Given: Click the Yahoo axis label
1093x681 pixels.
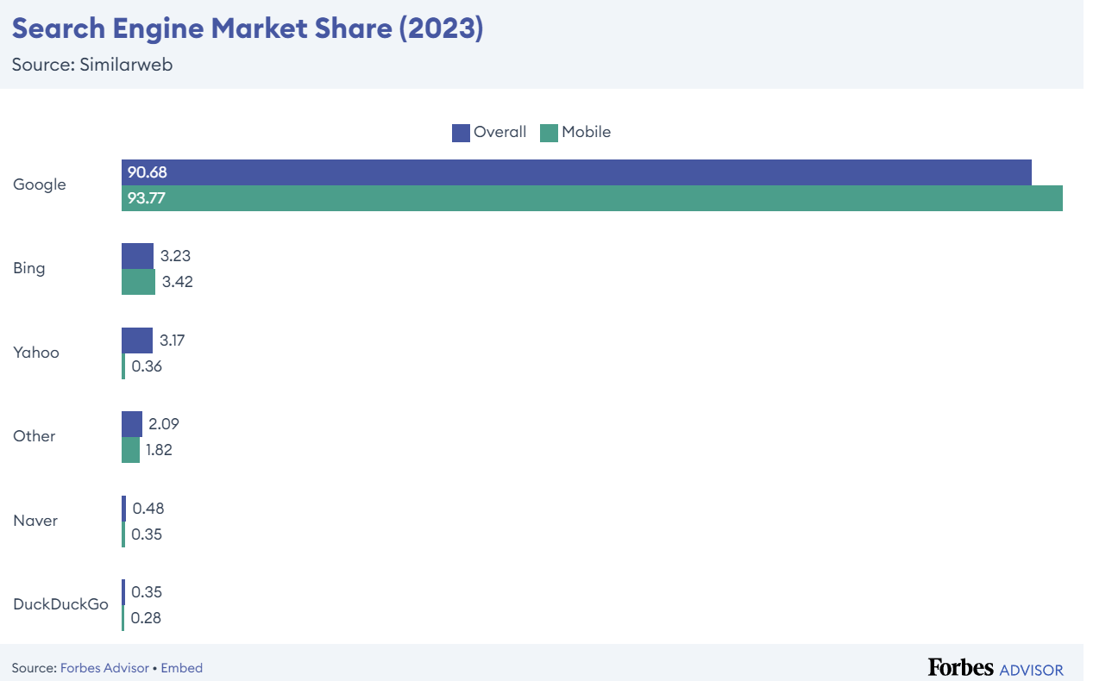Looking at the screenshot, I should click(x=36, y=353).
